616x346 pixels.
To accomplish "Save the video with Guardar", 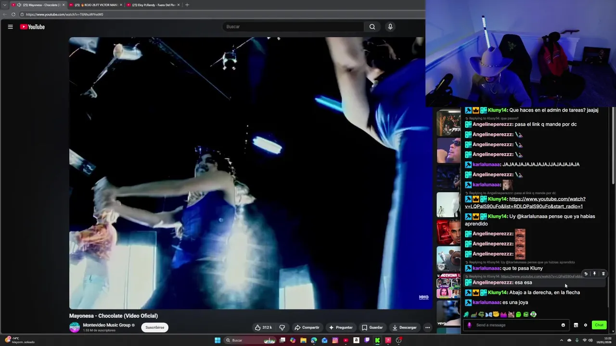I will point(372,328).
